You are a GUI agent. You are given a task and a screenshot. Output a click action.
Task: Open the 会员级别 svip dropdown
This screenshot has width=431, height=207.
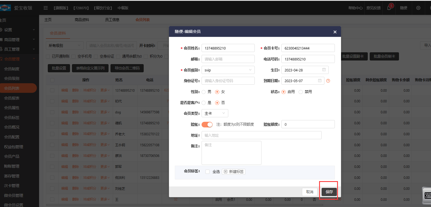[x=228, y=70]
